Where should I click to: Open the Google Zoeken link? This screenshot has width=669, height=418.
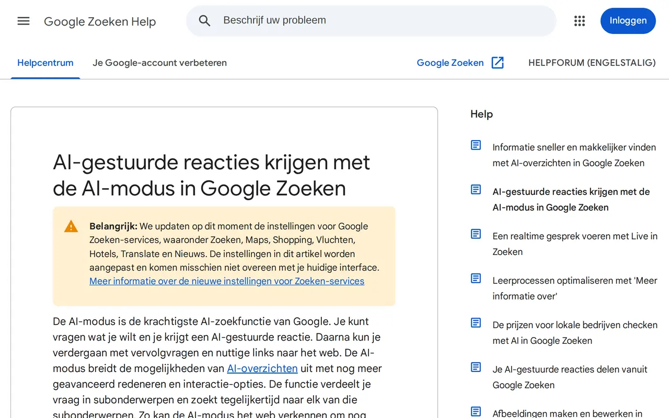(x=450, y=63)
